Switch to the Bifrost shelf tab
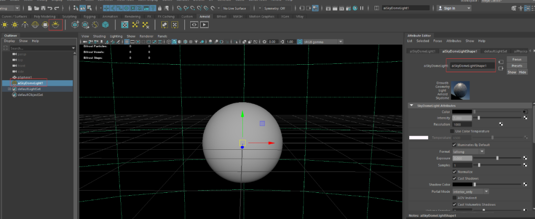The width and height of the screenshot is (535, 219). click(221, 16)
